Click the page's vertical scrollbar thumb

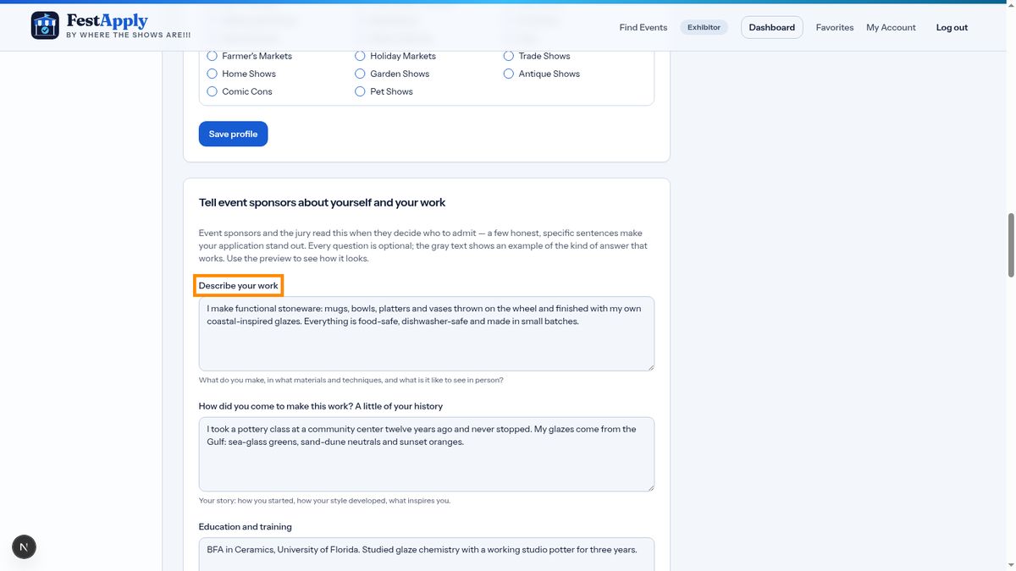(x=1010, y=245)
